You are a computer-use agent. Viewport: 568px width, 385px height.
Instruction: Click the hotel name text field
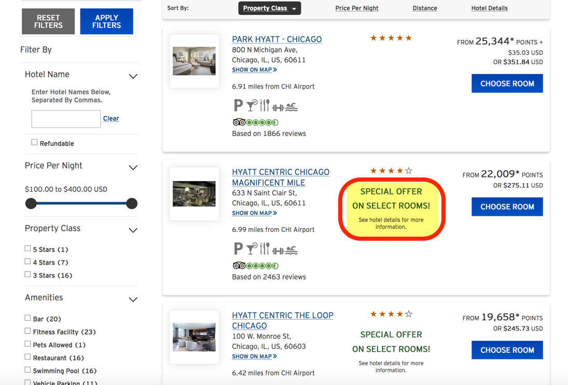pyautogui.click(x=66, y=119)
